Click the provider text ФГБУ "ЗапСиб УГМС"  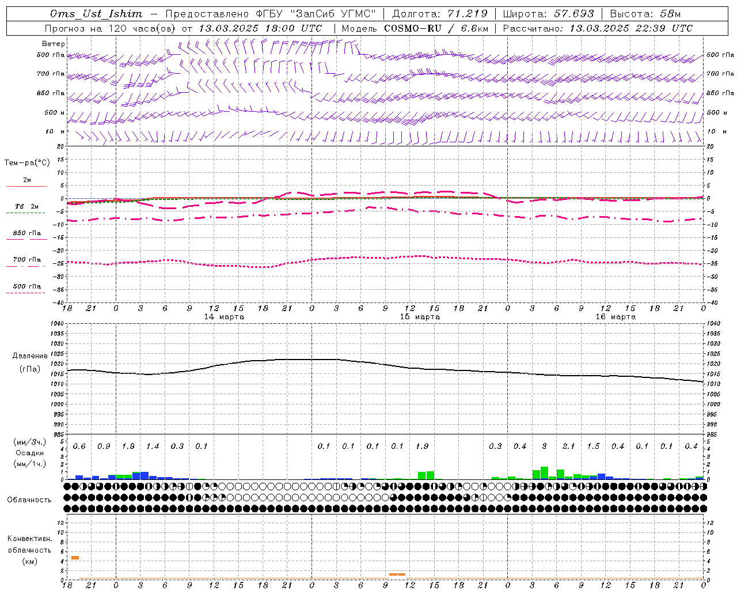pos(316,14)
